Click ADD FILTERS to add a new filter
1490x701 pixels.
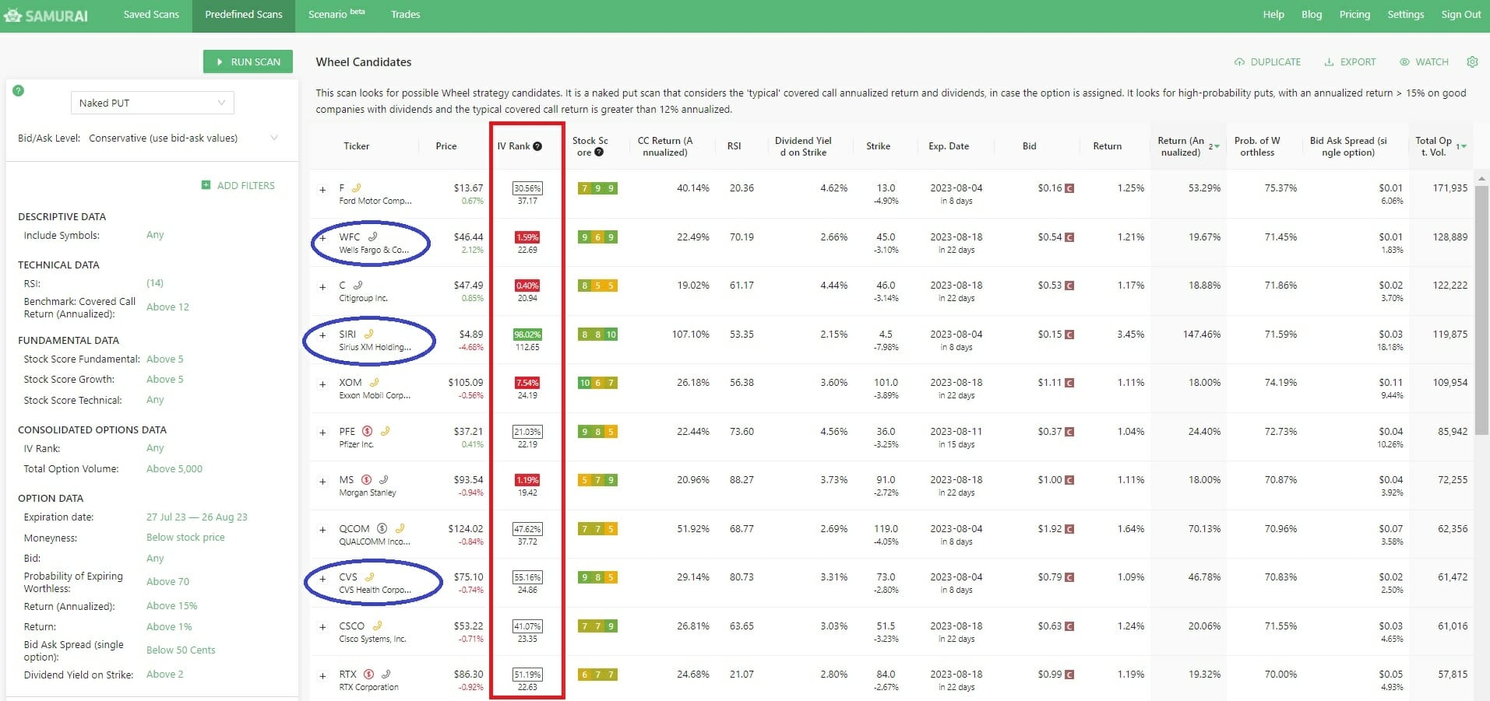pos(238,185)
